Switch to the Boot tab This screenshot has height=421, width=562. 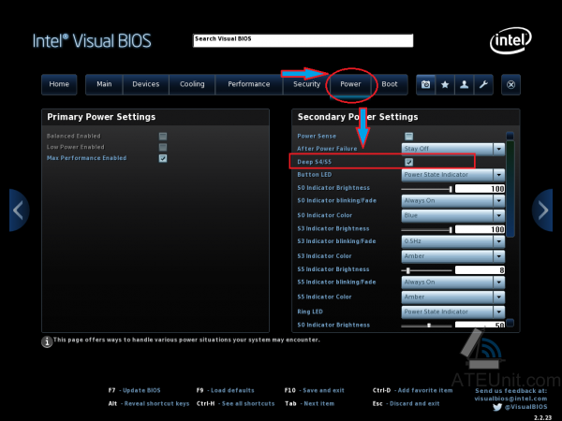pyautogui.click(x=390, y=84)
